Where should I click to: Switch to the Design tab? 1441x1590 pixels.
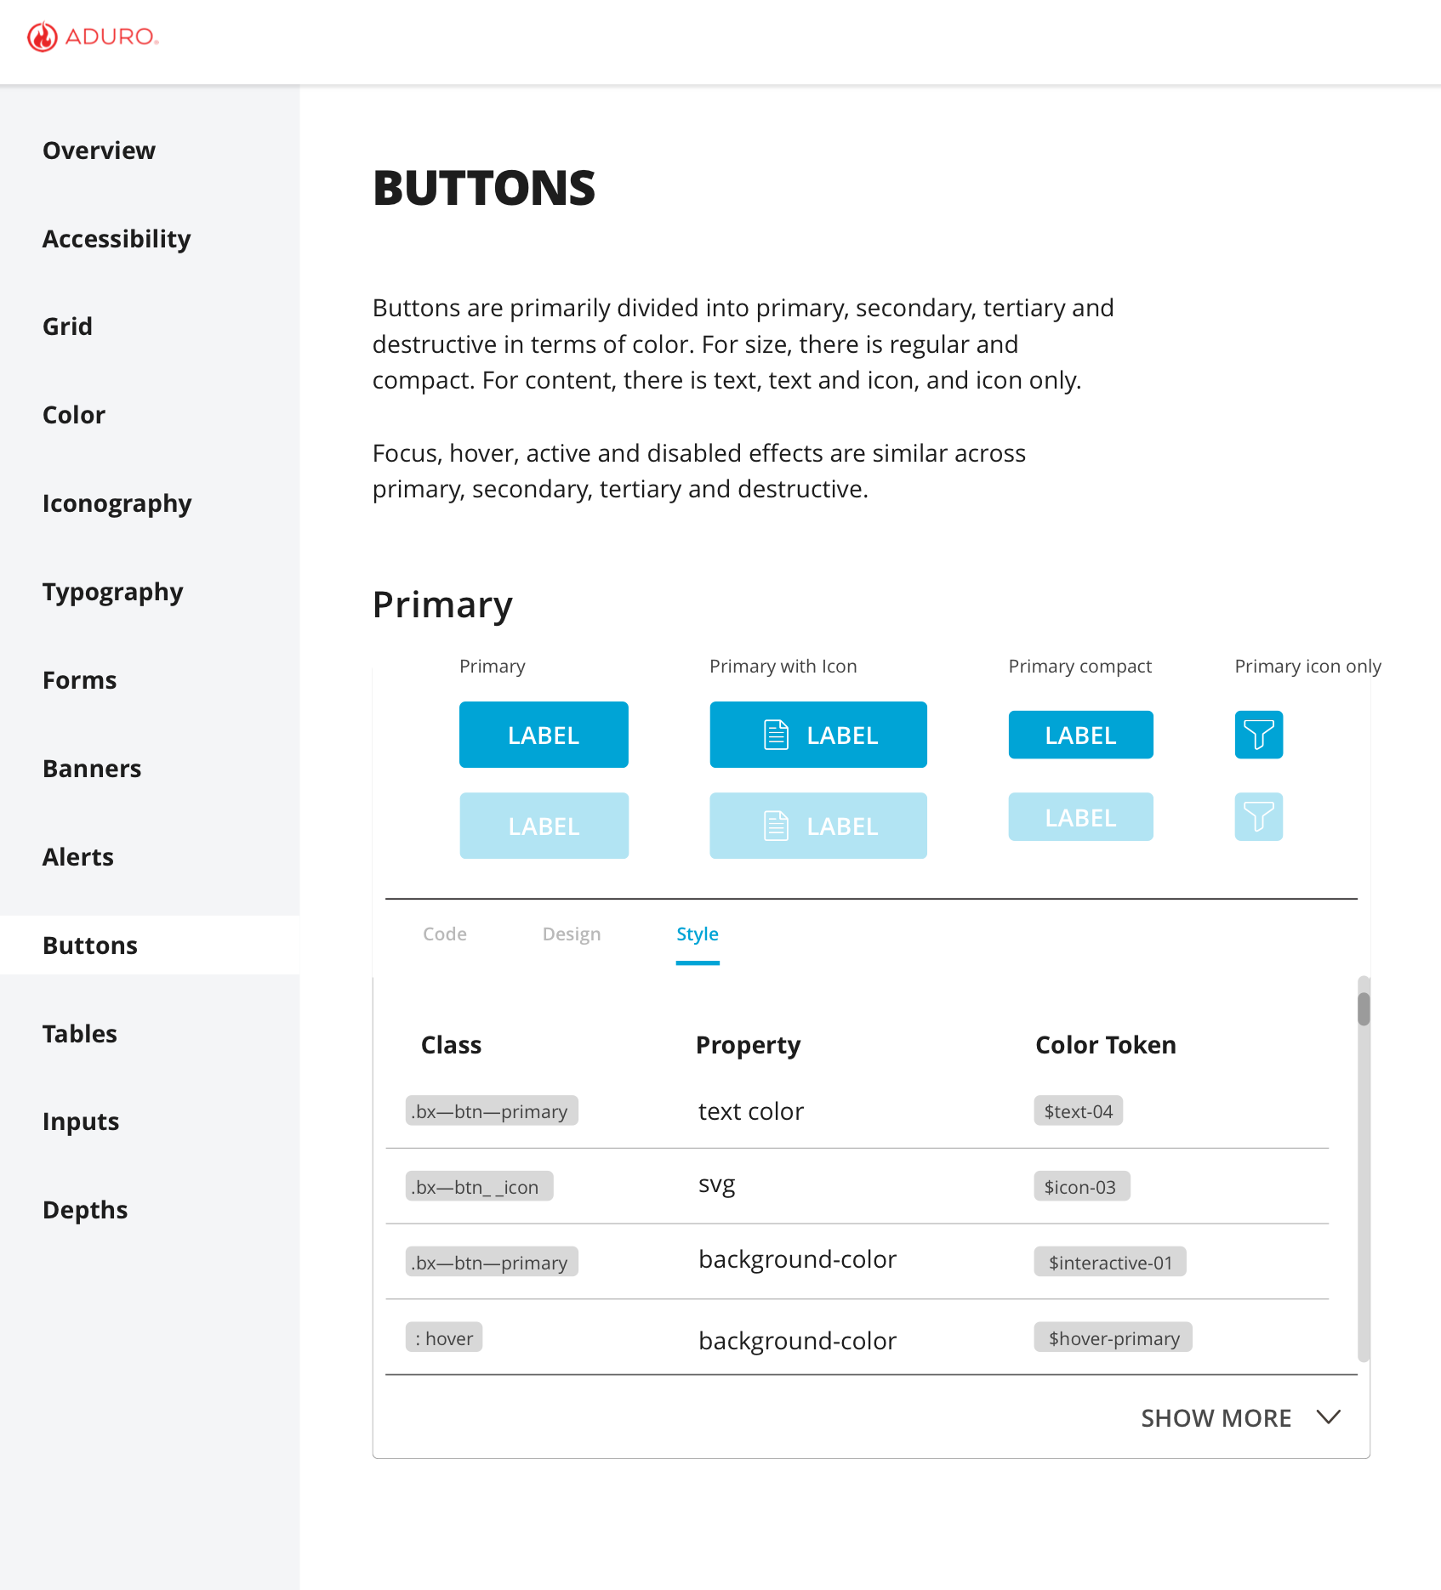[x=572, y=934]
